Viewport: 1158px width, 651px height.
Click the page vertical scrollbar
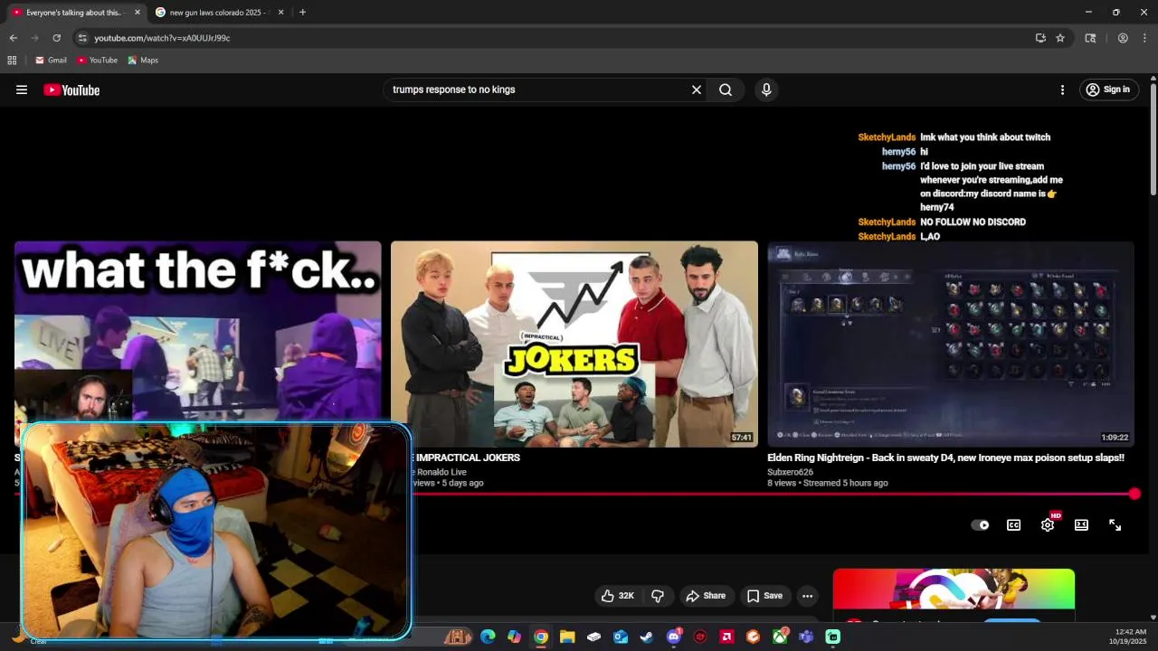coord(1153,137)
